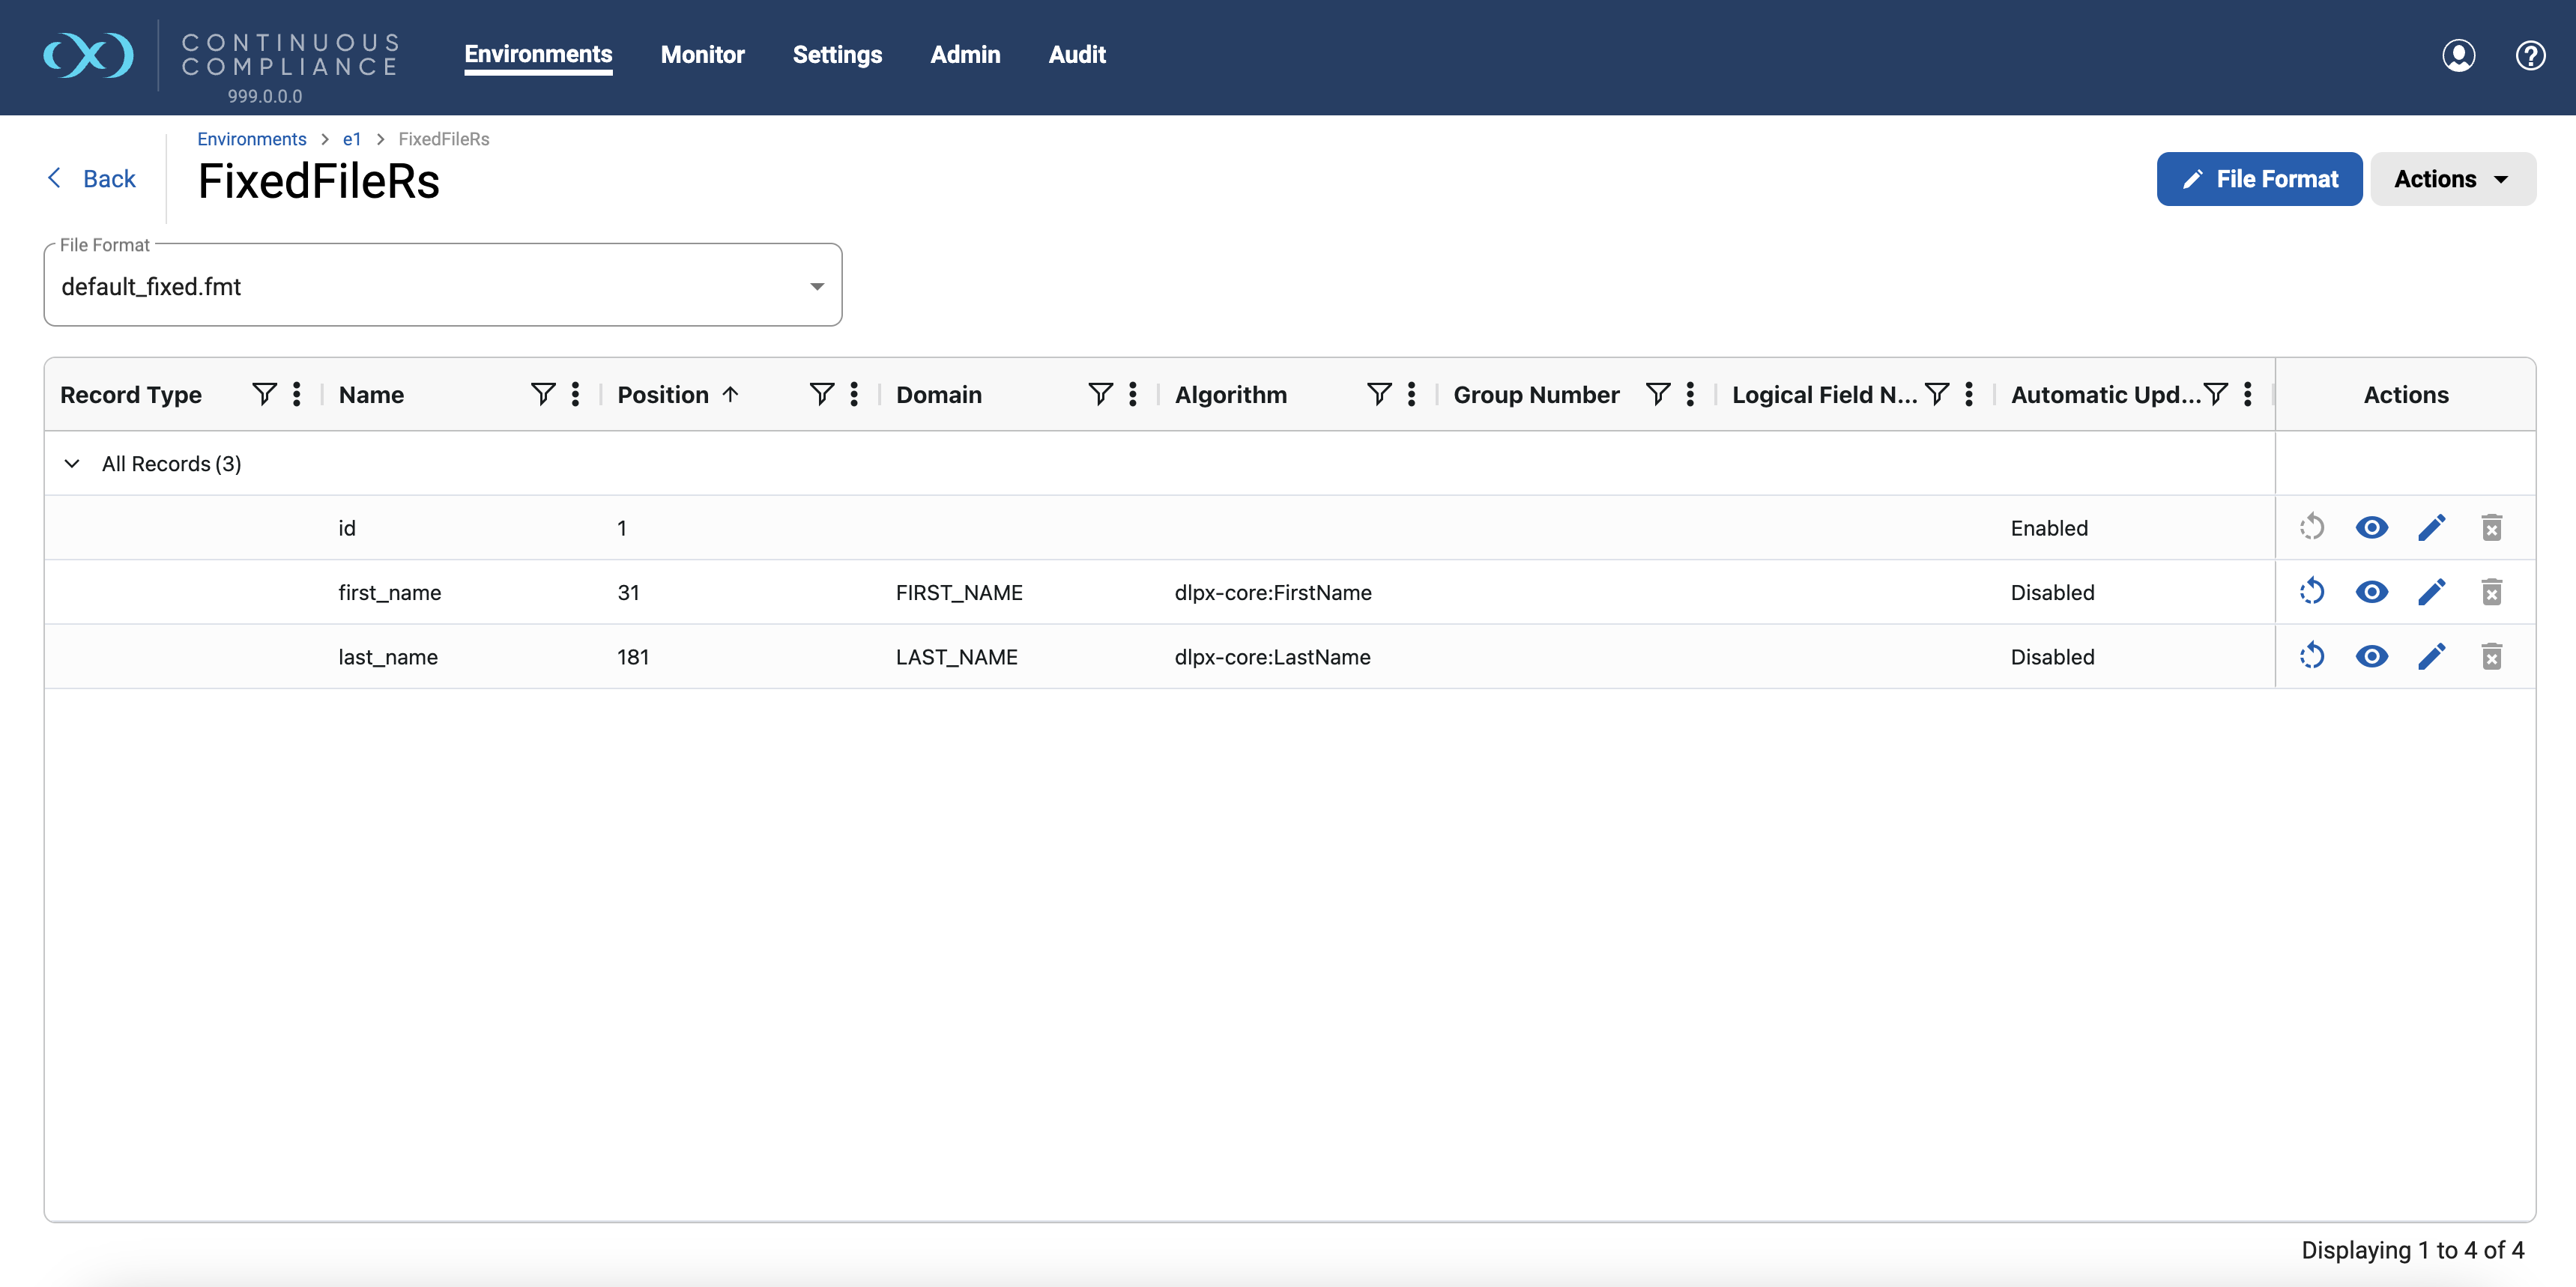The height and width of the screenshot is (1287, 2576).
Task: Click the blue File Format button
Action: (x=2258, y=179)
